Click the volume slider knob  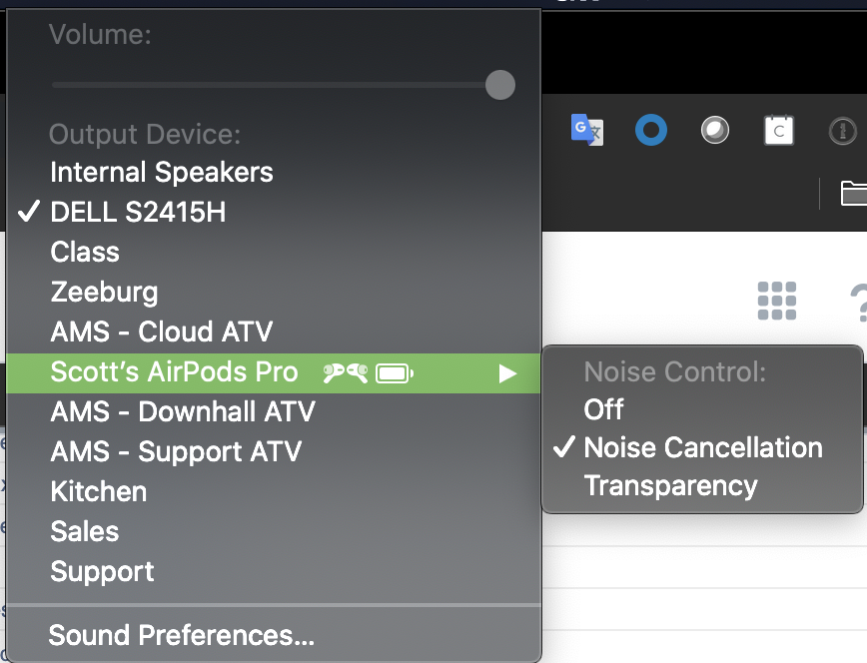pyautogui.click(x=500, y=85)
